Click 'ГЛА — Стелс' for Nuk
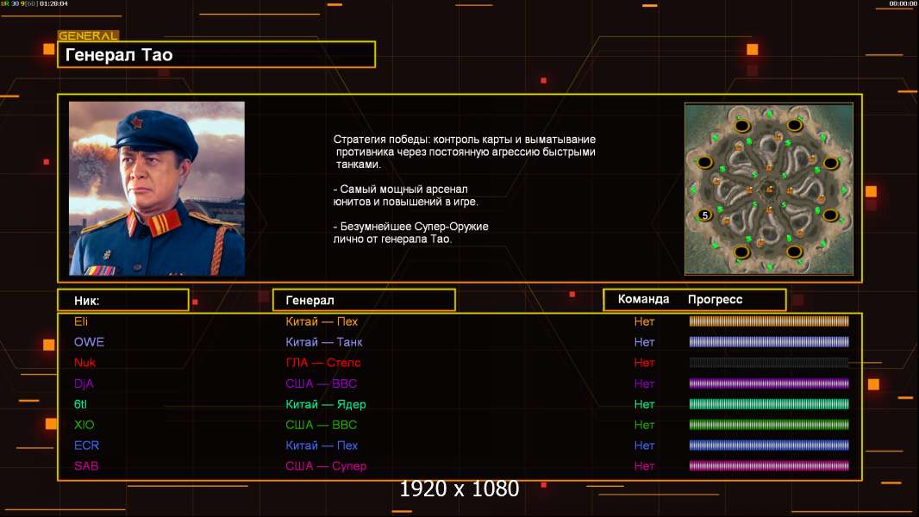Image resolution: width=919 pixels, height=517 pixels. coord(323,363)
